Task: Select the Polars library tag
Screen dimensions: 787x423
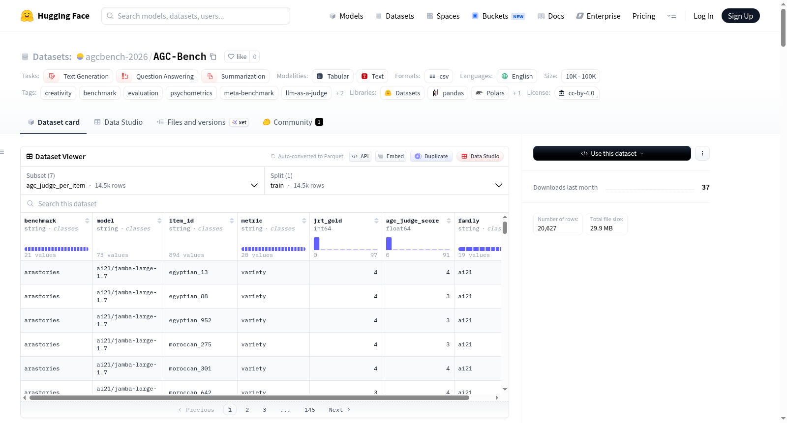Action: [x=490, y=93]
